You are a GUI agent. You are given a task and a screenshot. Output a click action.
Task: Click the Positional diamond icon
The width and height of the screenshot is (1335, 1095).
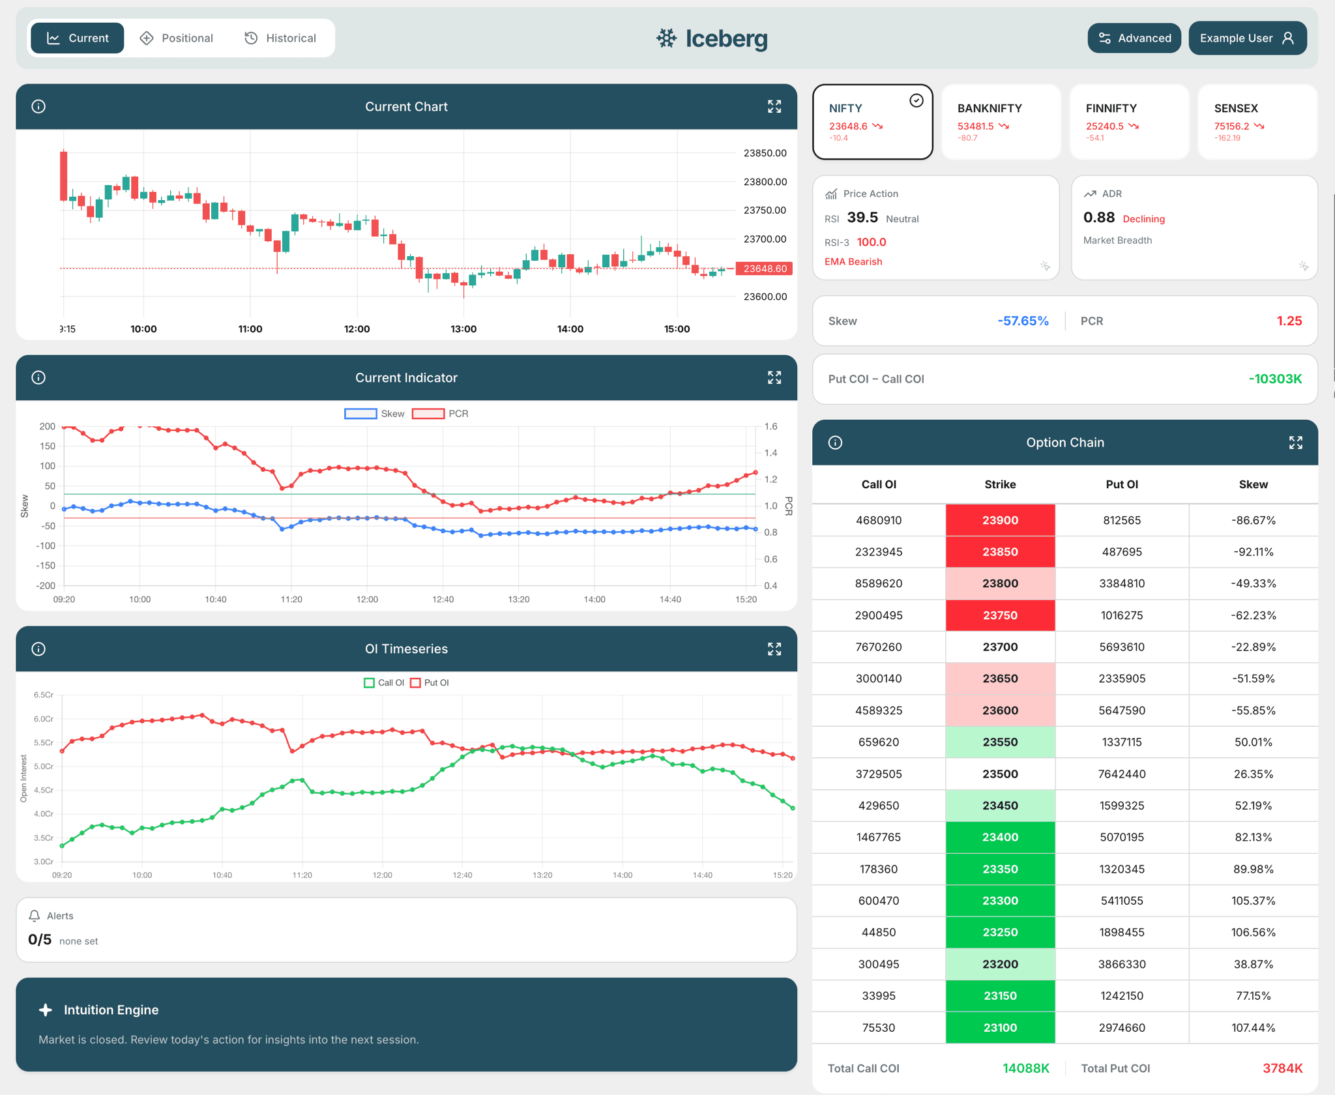(x=147, y=38)
